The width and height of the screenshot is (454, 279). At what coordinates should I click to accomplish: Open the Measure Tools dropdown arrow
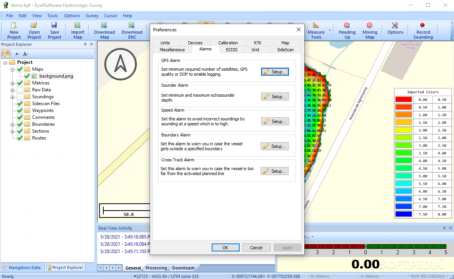point(330,30)
